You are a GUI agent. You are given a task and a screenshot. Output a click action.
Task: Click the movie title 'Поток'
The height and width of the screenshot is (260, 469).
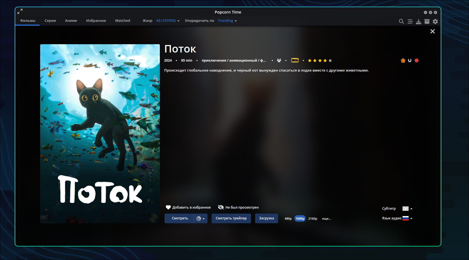pos(180,49)
